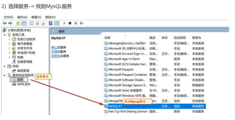Open the Help question mark icon
The height and width of the screenshot is (120, 235).
pos(51,23)
